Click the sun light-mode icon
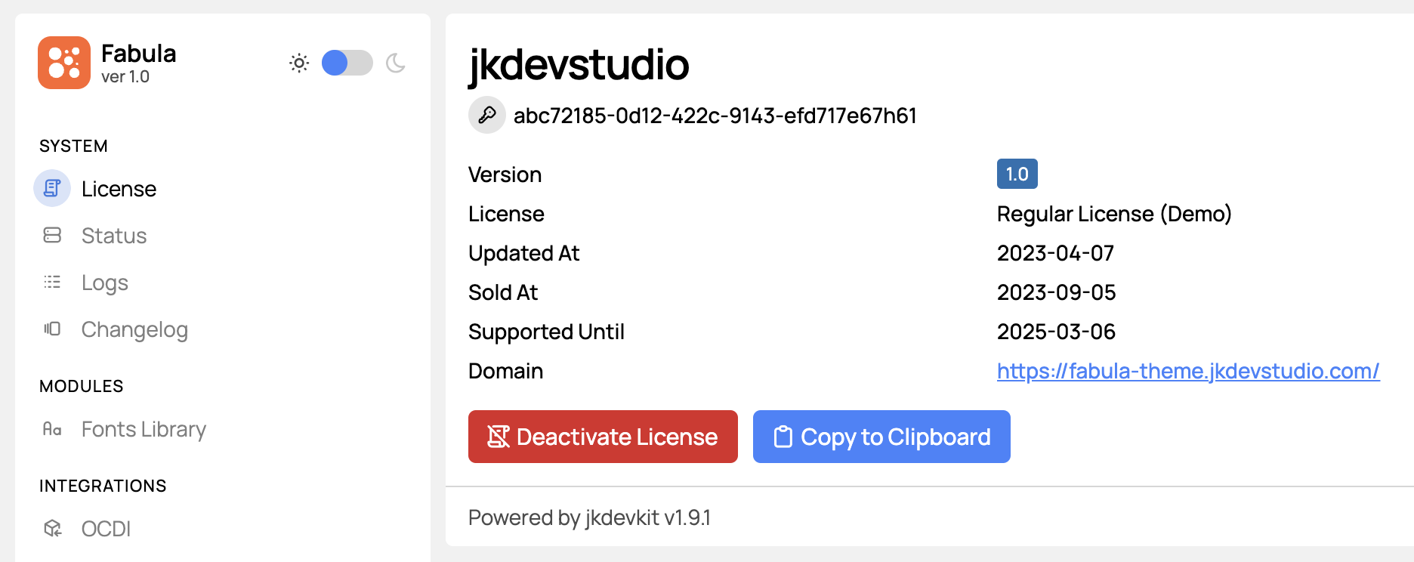Viewport: 1414px width, 562px height. point(299,63)
